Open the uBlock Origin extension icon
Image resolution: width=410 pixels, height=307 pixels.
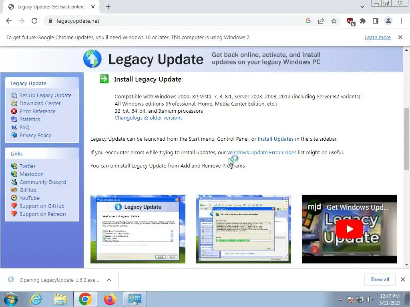(350, 21)
